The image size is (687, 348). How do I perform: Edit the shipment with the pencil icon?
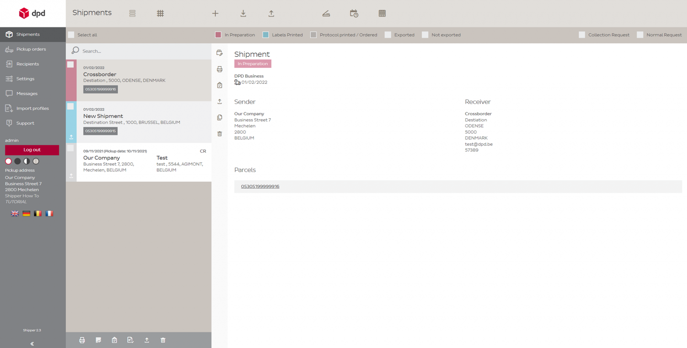220,53
